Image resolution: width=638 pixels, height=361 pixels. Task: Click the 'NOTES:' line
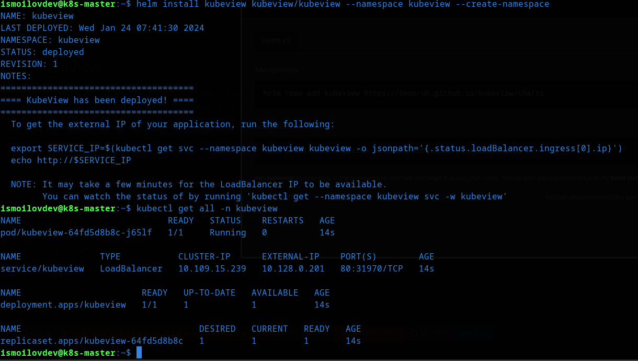click(x=16, y=76)
